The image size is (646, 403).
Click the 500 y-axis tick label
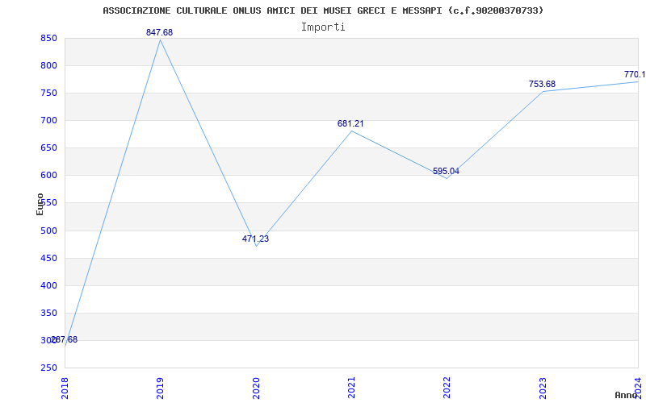48,231
